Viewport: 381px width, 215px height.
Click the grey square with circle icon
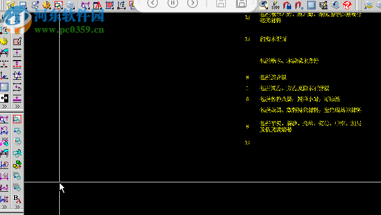point(17,188)
